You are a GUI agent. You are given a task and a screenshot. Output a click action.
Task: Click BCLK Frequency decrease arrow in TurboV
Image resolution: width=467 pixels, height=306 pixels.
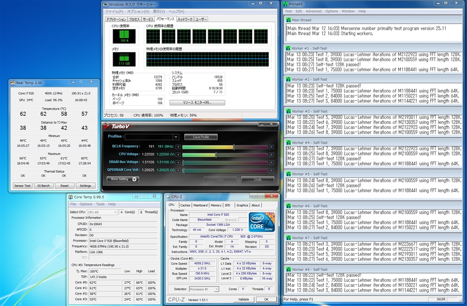pyautogui.click(x=178, y=147)
